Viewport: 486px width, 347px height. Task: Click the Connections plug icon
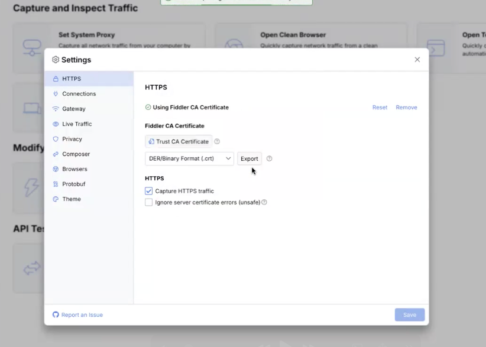click(56, 94)
